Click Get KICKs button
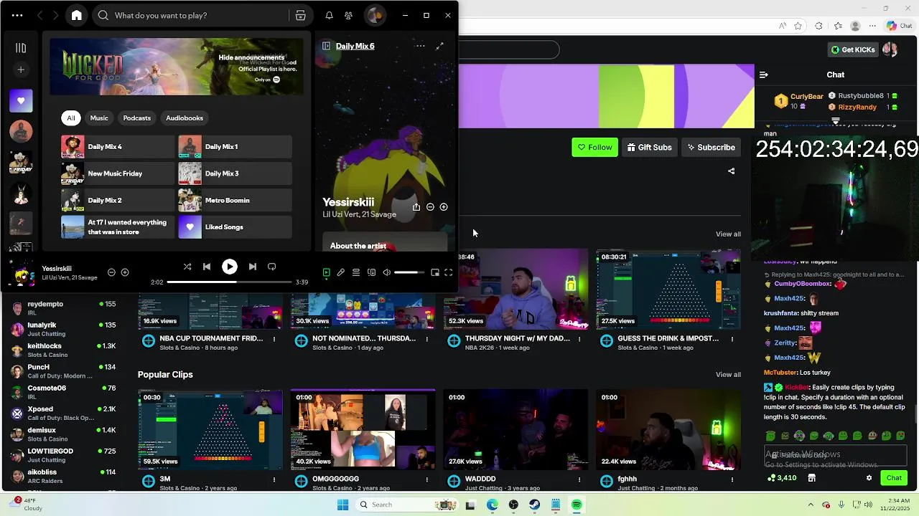Image resolution: width=919 pixels, height=516 pixels. [853, 49]
